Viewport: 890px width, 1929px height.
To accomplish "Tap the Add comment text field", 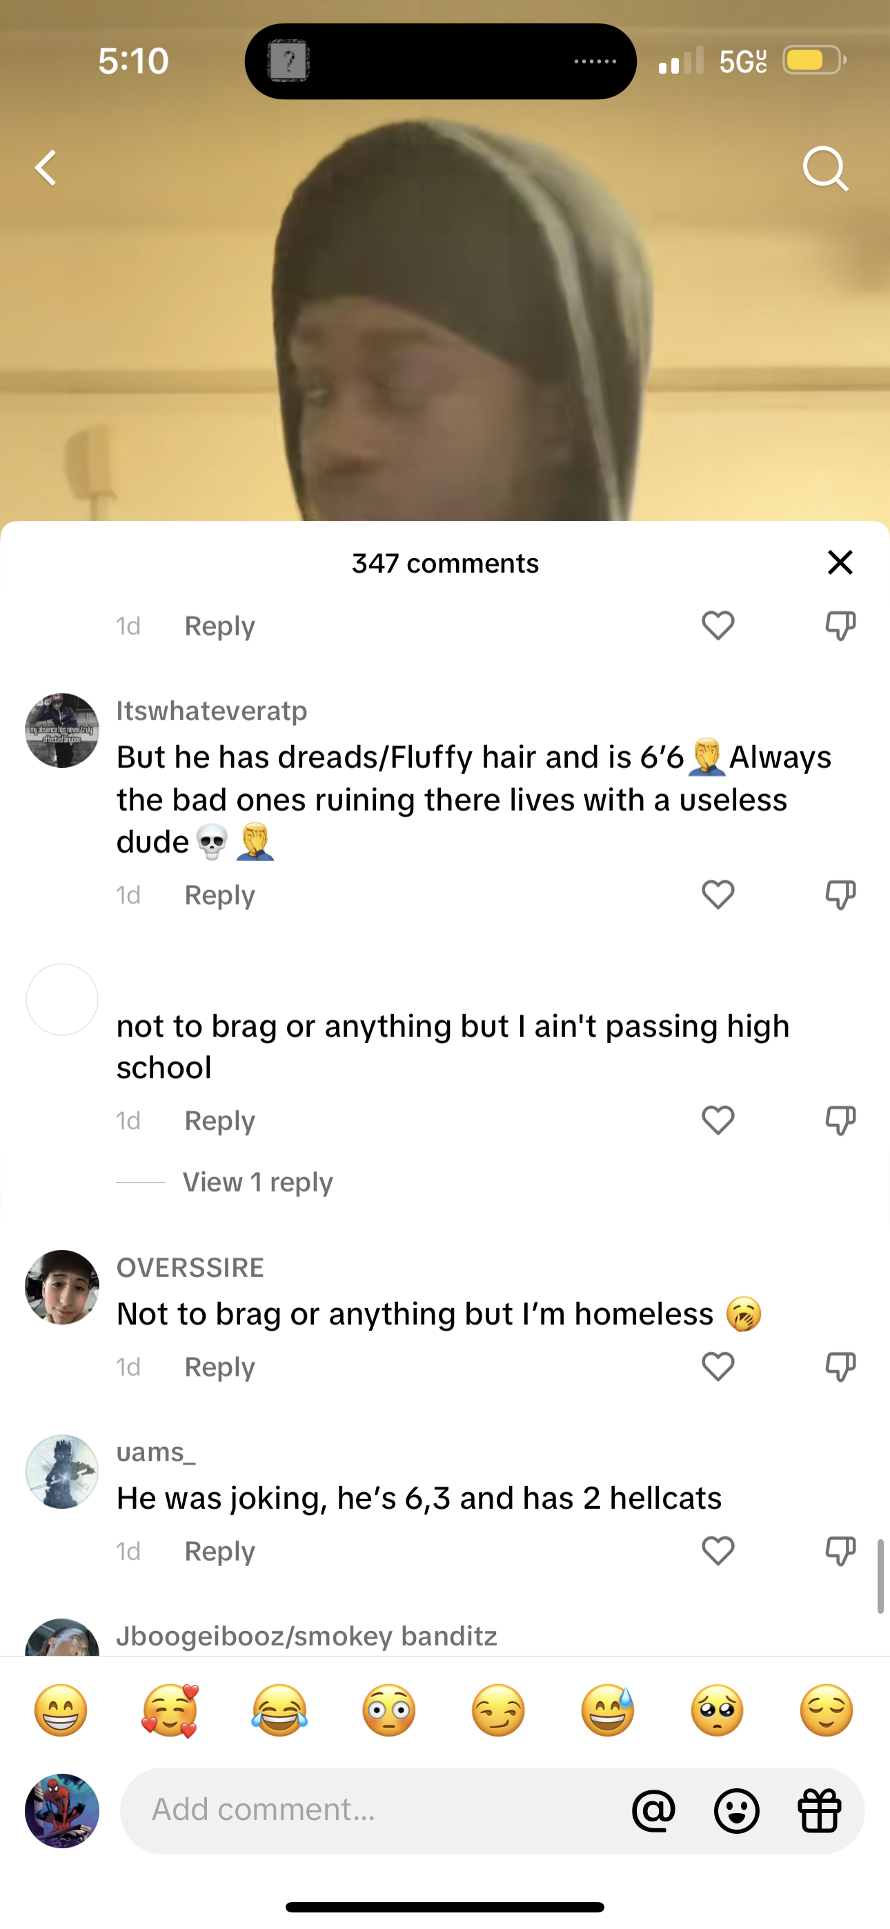I will pyautogui.click(x=375, y=1810).
